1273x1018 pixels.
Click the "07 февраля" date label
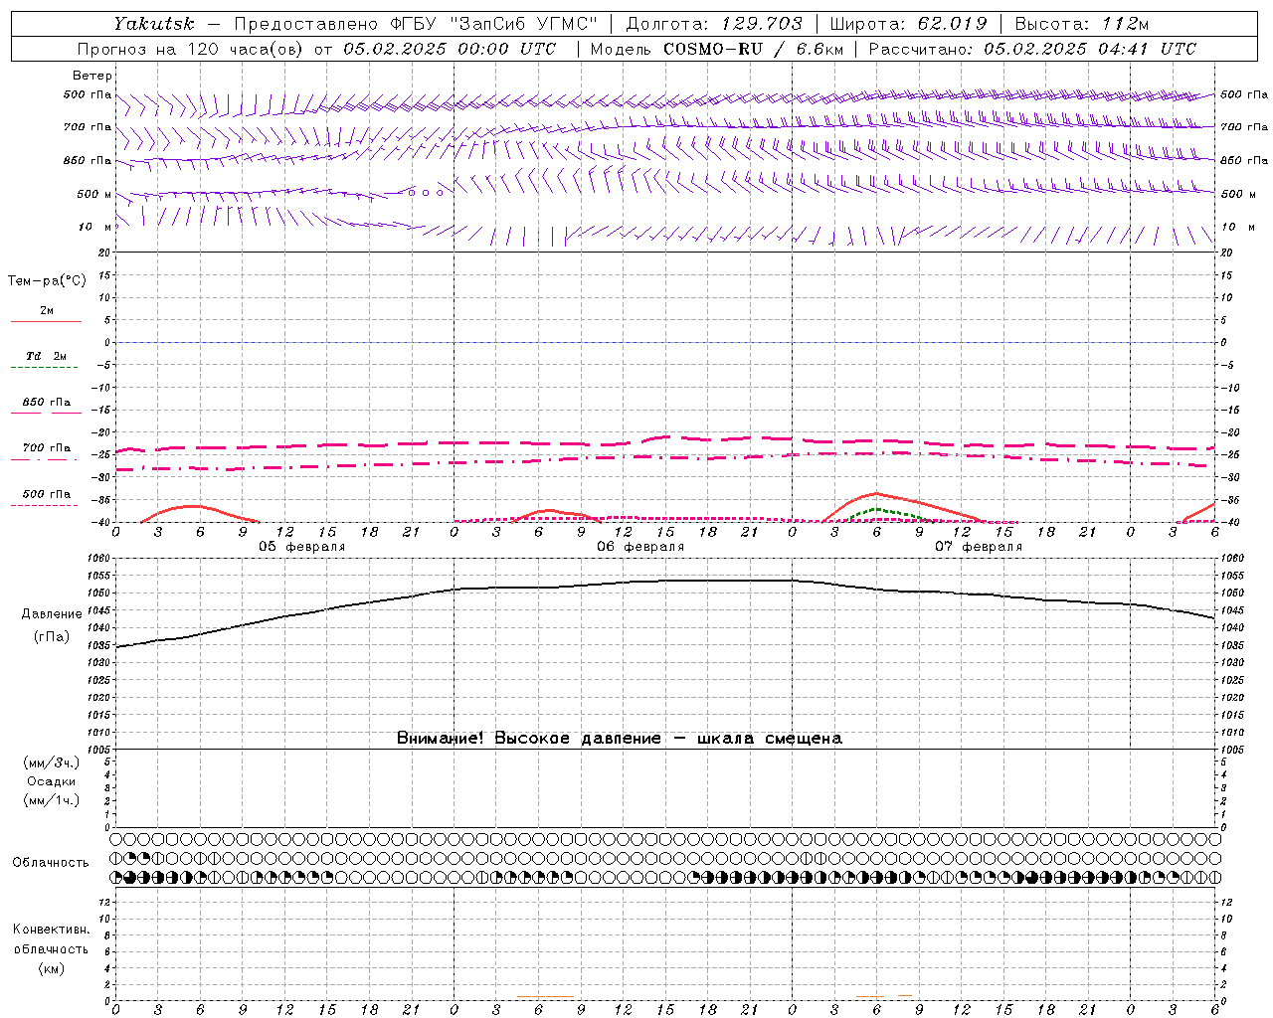(x=979, y=547)
